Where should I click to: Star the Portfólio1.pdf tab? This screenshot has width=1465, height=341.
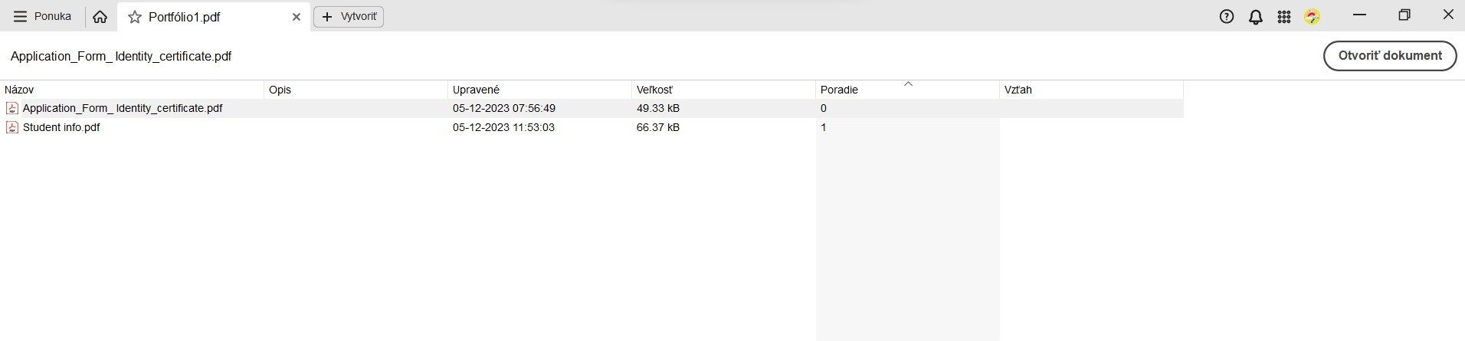point(135,17)
